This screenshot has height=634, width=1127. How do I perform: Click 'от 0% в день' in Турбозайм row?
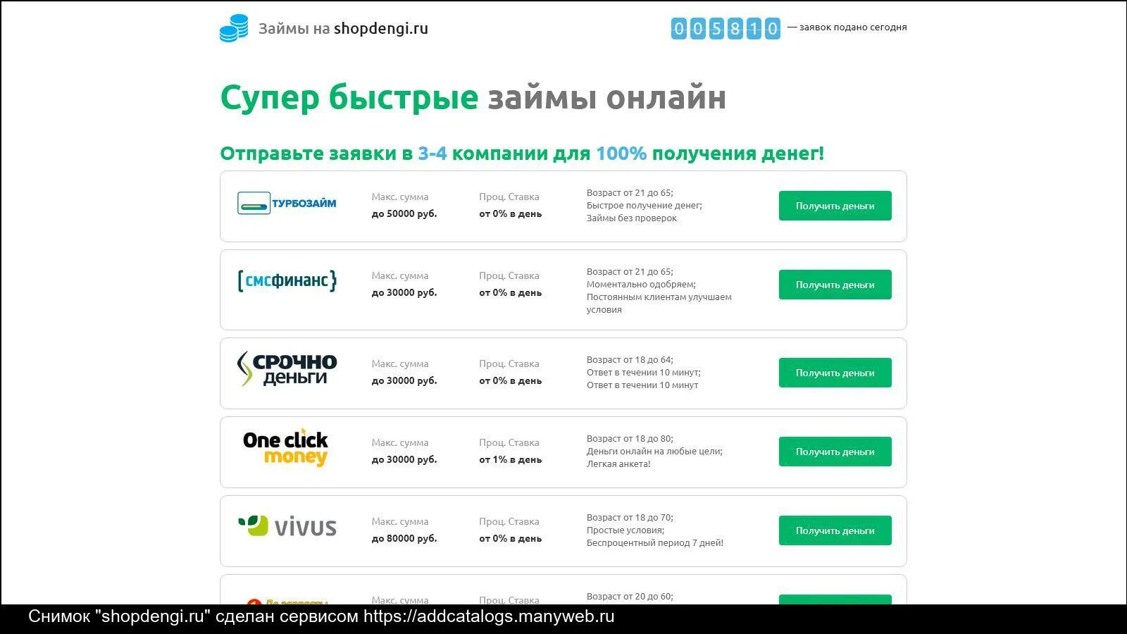click(511, 213)
